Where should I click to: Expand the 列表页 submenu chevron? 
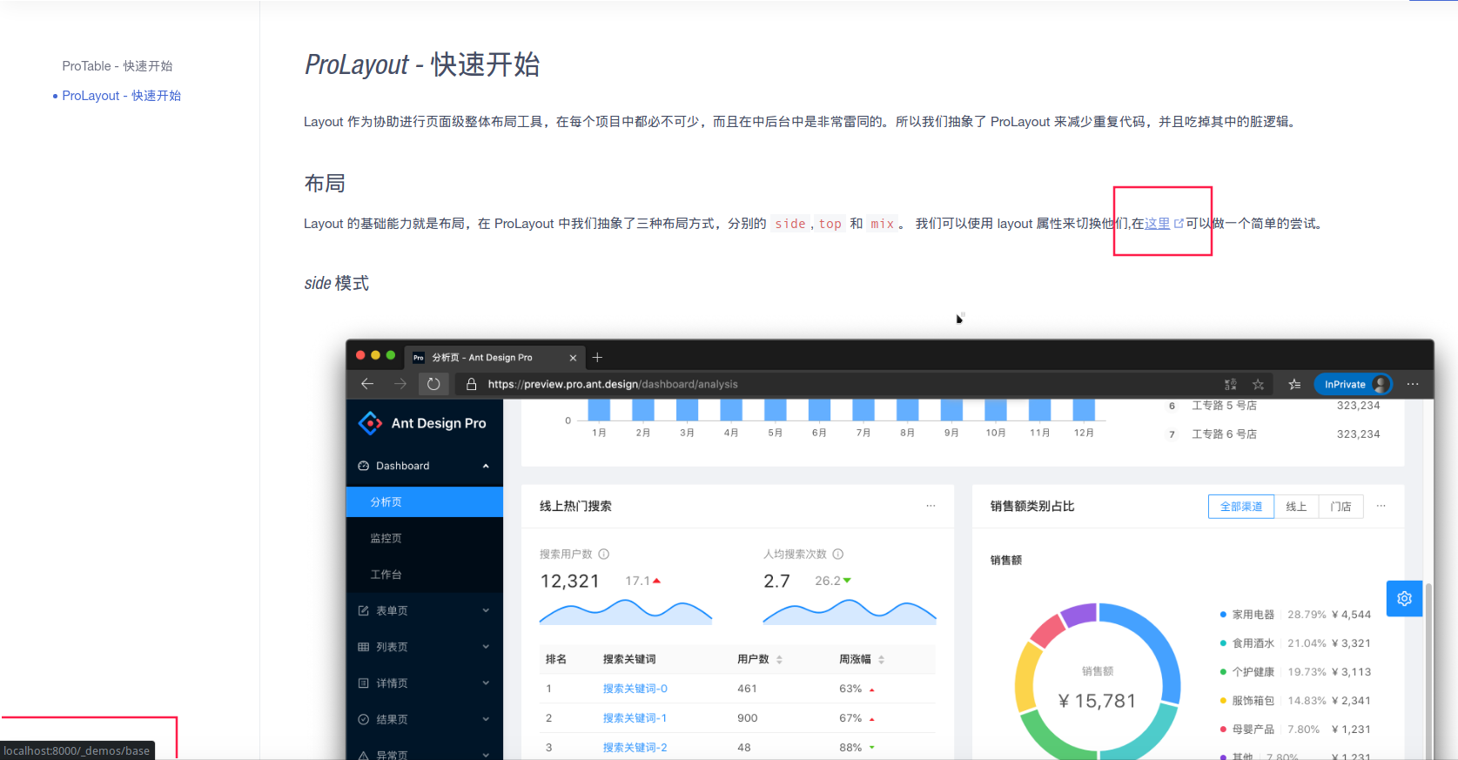click(486, 647)
